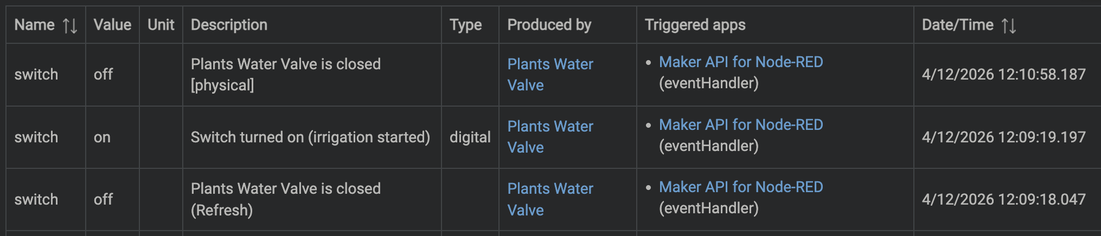Open Maker API for Node-RED in first row
The image size is (1101, 236).
[741, 62]
